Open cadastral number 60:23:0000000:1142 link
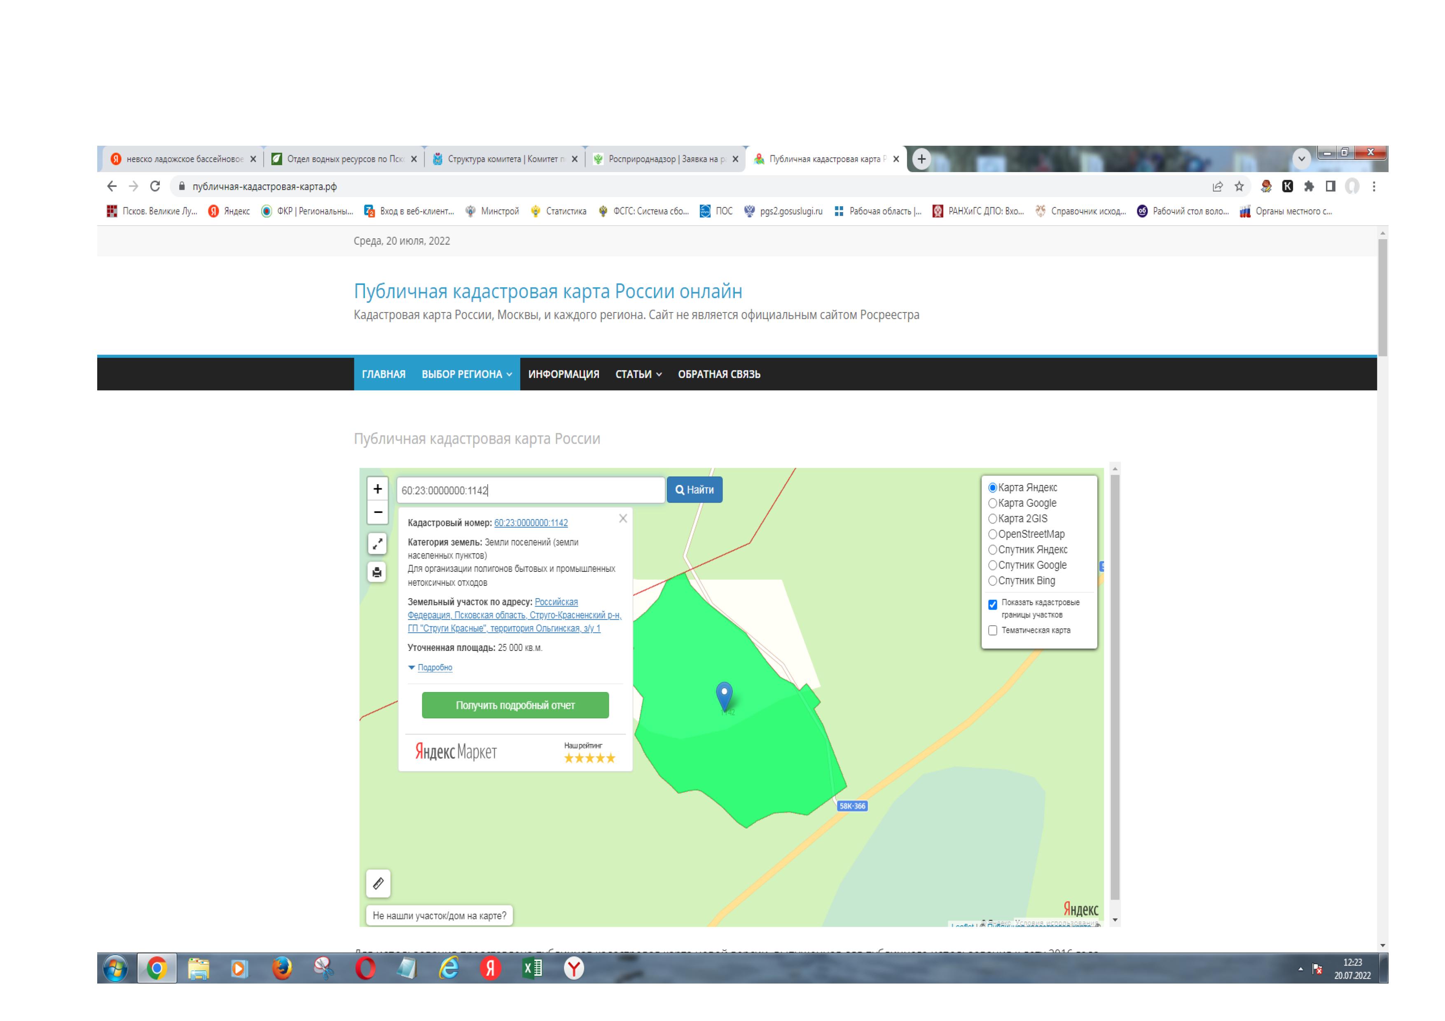Viewport: 1445px width, 1021px height. click(531, 523)
